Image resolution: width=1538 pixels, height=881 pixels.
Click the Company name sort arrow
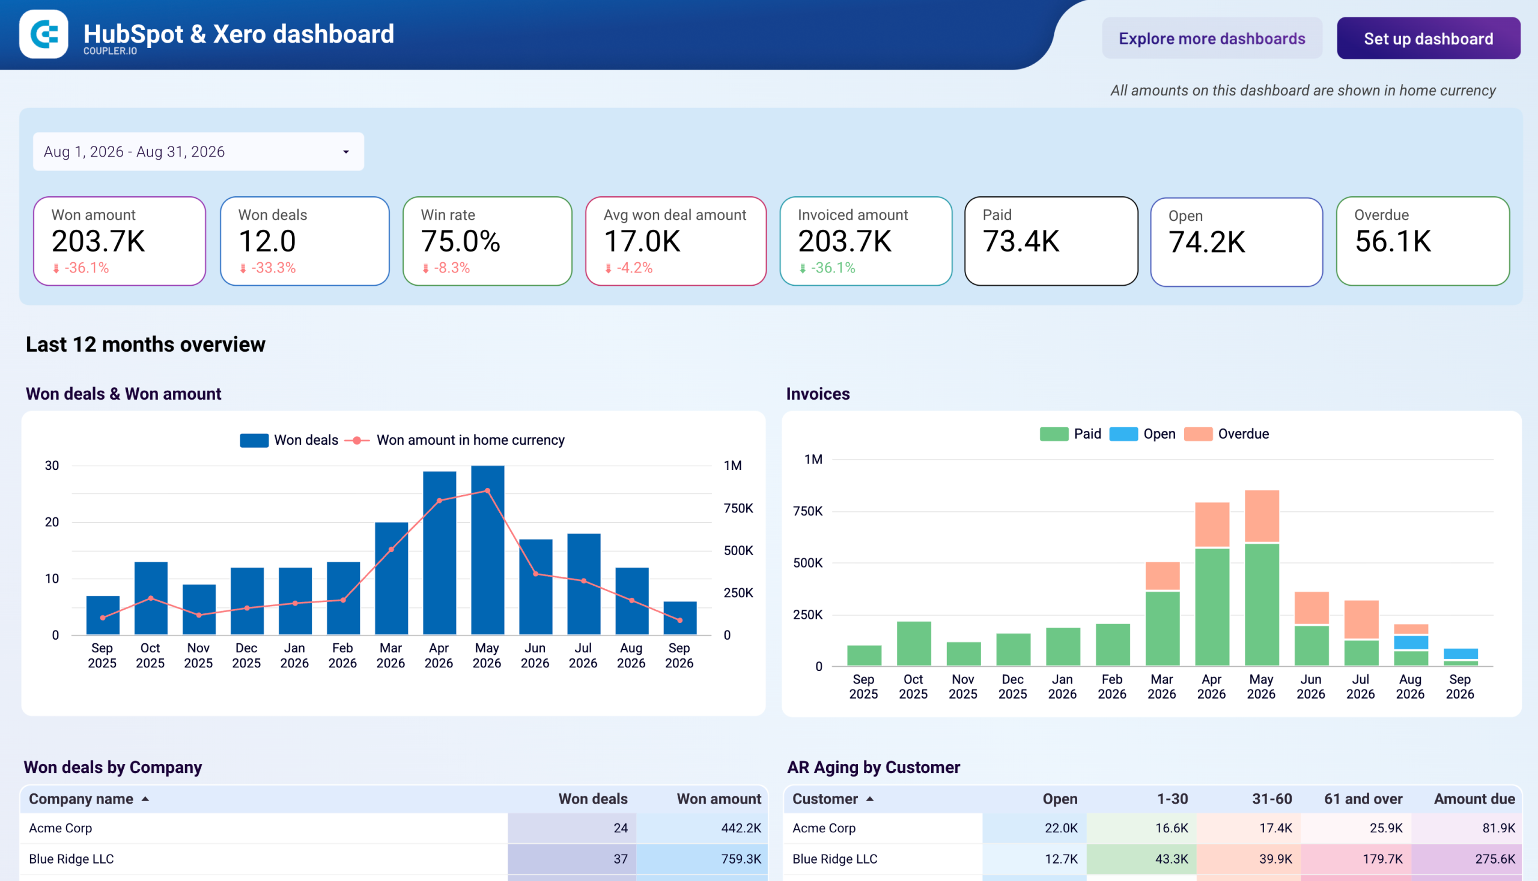click(x=145, y=799)
